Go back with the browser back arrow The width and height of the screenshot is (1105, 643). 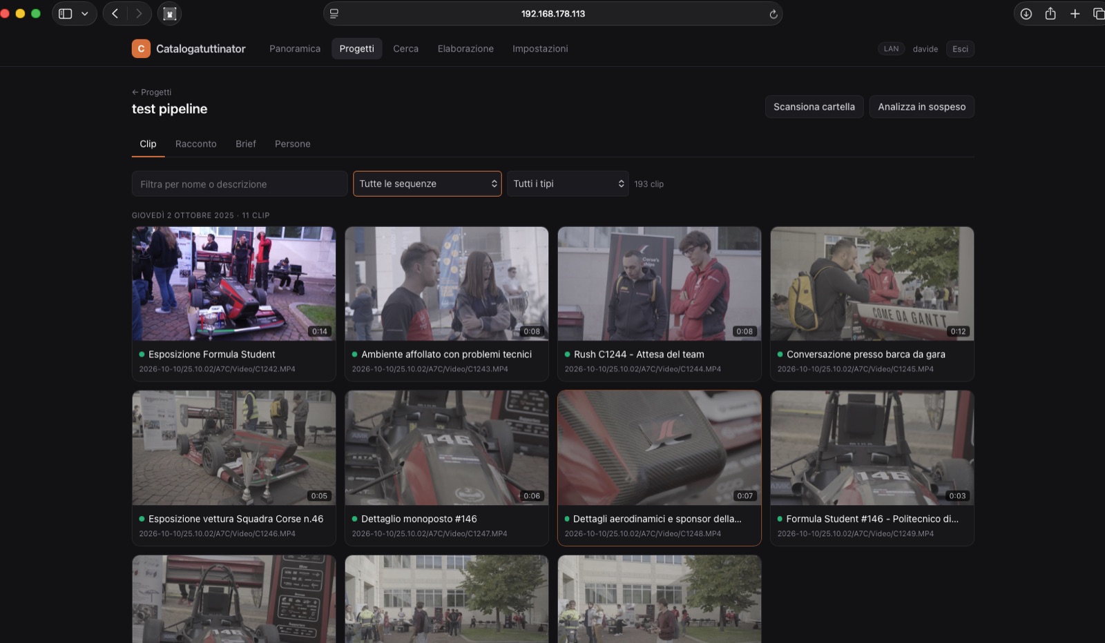tap(115, 13)
